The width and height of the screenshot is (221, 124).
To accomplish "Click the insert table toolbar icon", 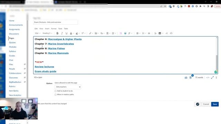I will 160,33.
